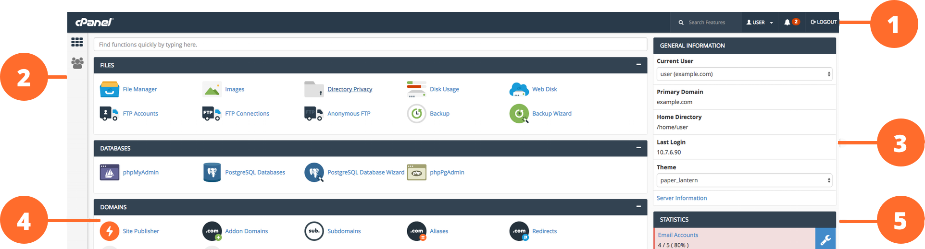Open the FTP Connections link text

point(247,114)
